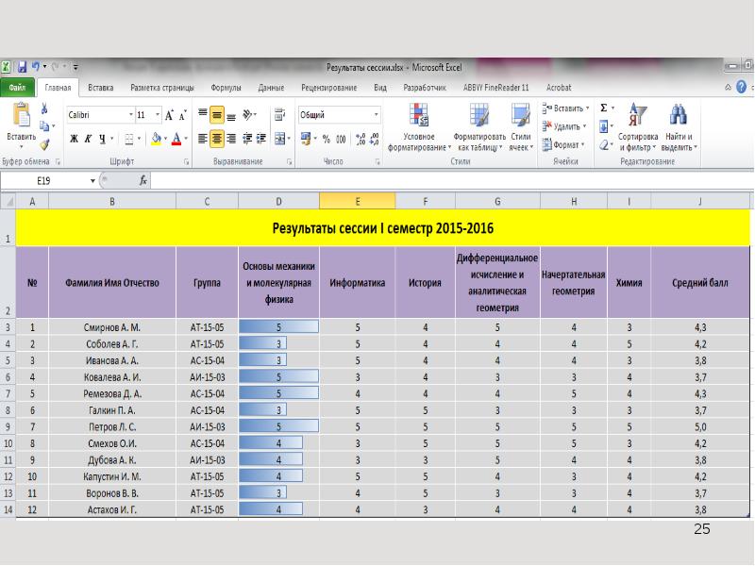
Task: Open the Calibri font name dropdown
Action: pyautogui.click(x=130, y=115)
